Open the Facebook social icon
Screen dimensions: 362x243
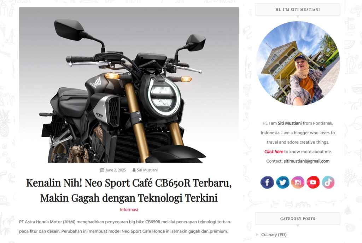[x=267, y=182]
